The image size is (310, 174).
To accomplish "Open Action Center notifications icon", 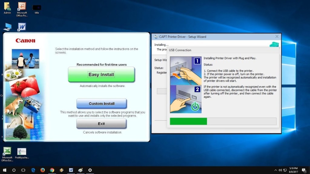I will pos(304,170).
